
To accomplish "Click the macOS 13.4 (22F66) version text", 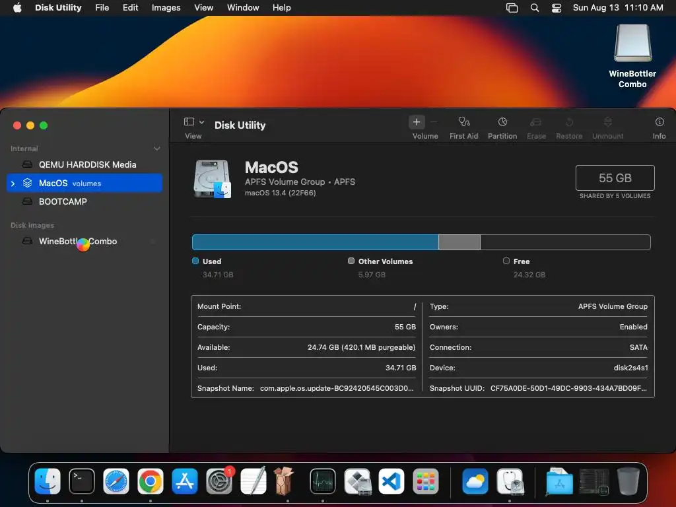I will pos(280,193).
